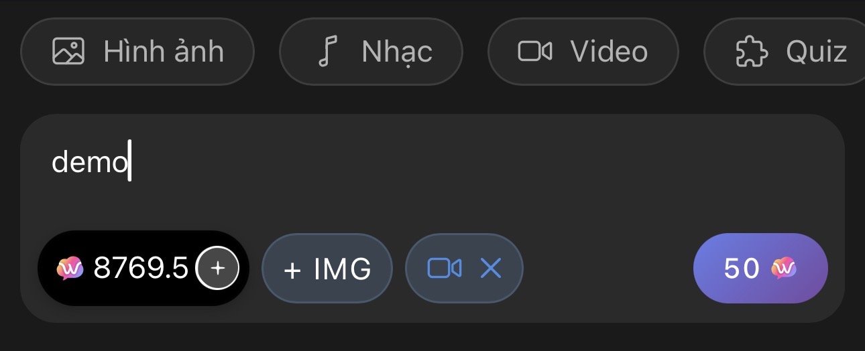Focus the prompt field containing "demo"
Viewport: 865px width, 351px height.
point(429,181)
